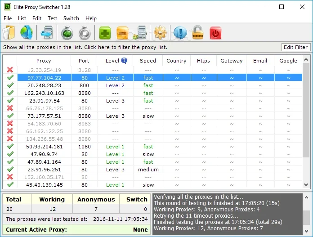Click the blue exclamation info icon
This screenshot has height=237, width=313.
coord(180,32)
